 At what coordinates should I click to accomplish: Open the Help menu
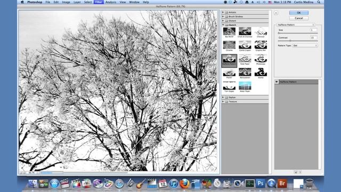pos(145,2)
